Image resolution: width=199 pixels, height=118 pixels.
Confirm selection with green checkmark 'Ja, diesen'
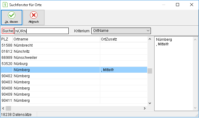click(12, 17)
